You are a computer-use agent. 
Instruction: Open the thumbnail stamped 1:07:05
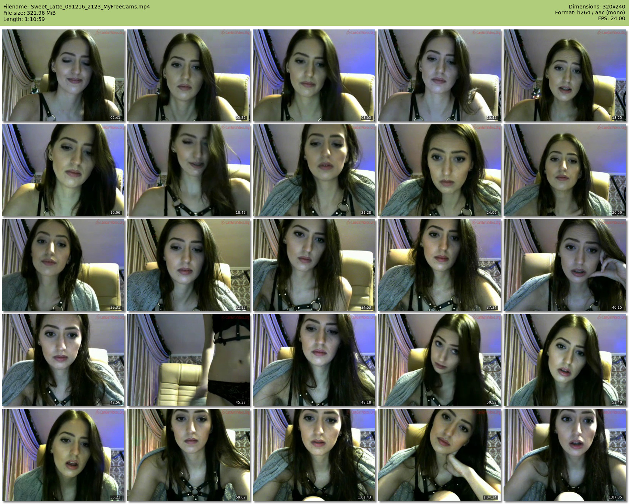[565, 455]
